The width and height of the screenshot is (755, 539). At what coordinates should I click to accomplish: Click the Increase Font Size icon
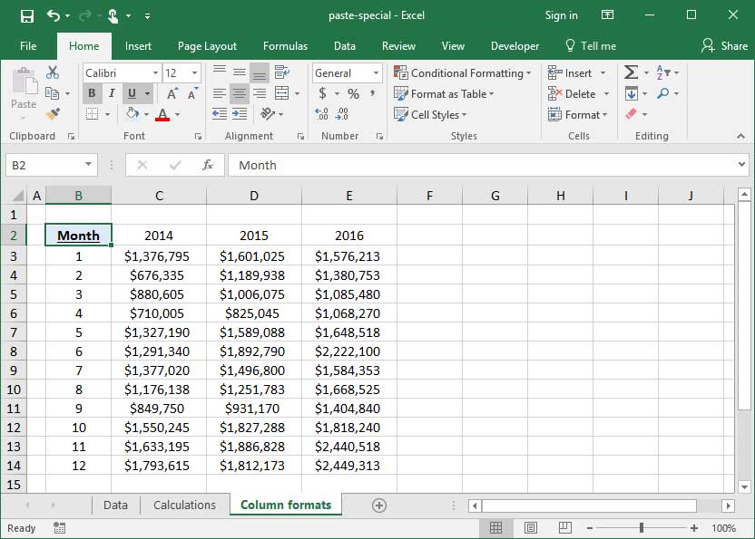click(172, 94)
